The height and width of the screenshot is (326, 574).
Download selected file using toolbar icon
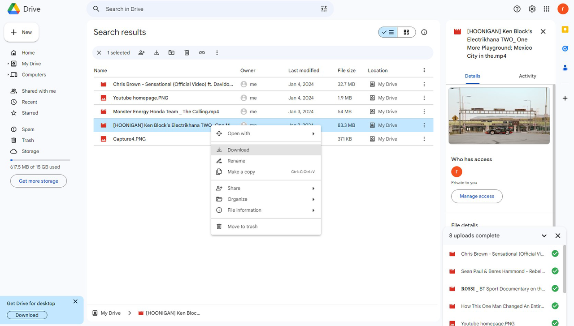(157, 52)
